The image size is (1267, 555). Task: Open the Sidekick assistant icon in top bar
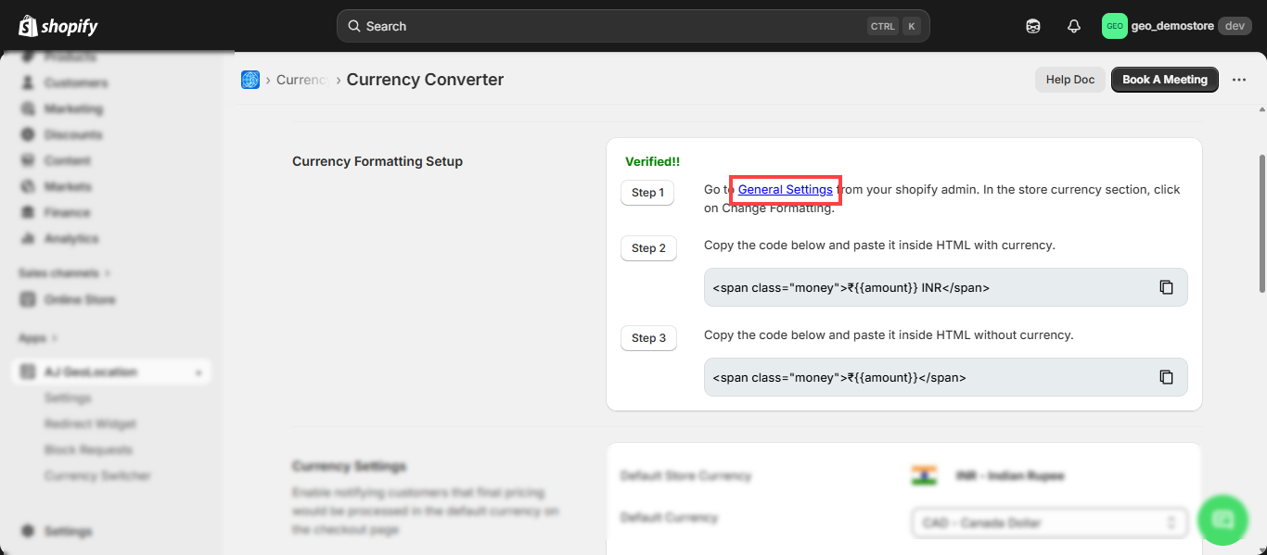pos(1032,26)
